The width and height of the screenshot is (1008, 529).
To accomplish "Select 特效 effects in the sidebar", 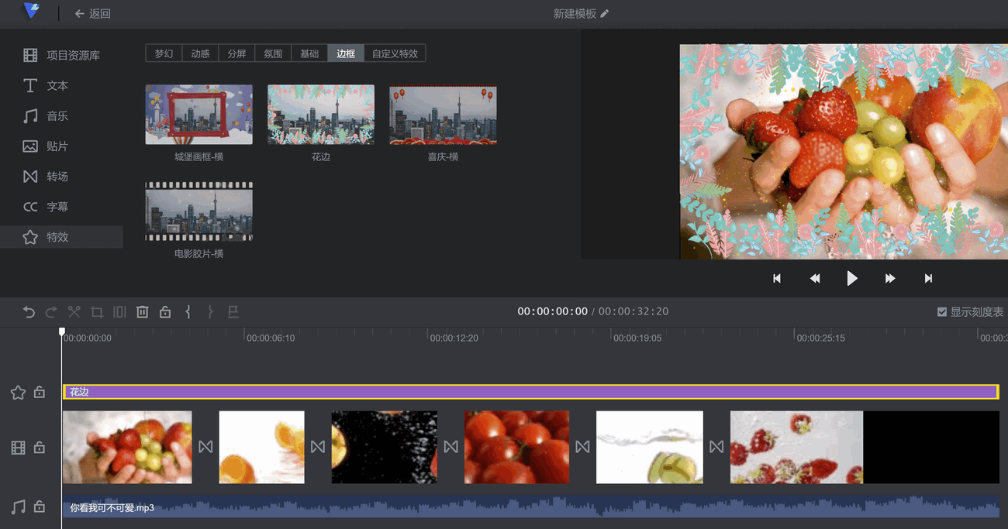I will point(61,237).
